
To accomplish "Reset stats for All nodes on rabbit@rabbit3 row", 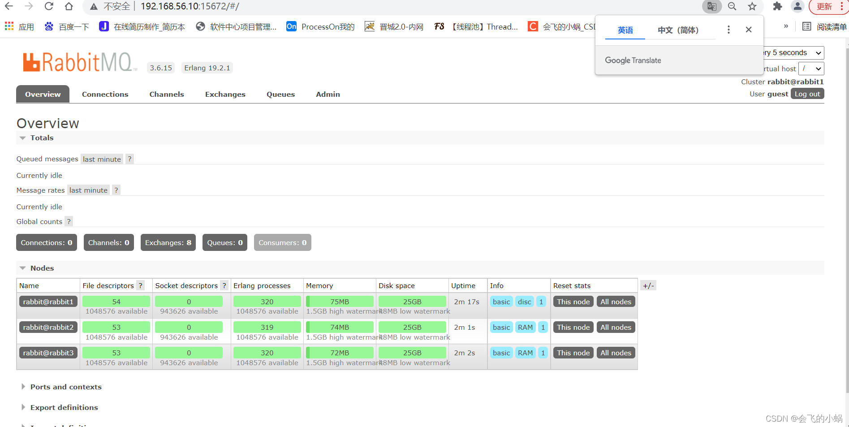I will [616, 353].
